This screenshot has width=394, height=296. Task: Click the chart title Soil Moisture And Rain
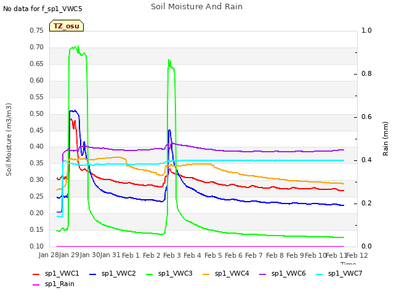click(x=197, y=6)
